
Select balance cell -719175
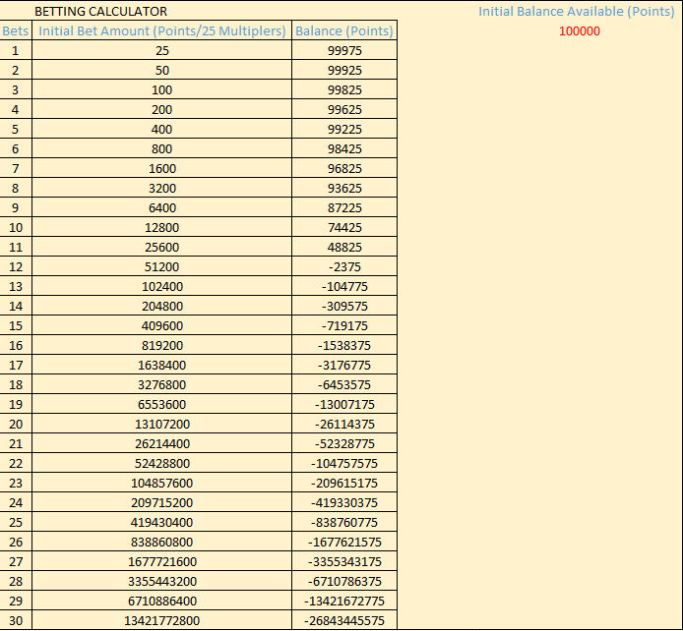click(344, 325)
